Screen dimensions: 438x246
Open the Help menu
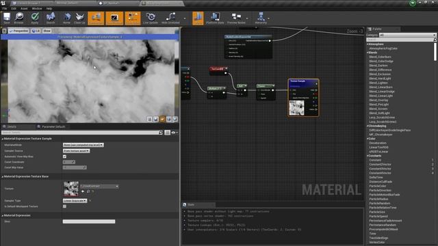point(49,9)
